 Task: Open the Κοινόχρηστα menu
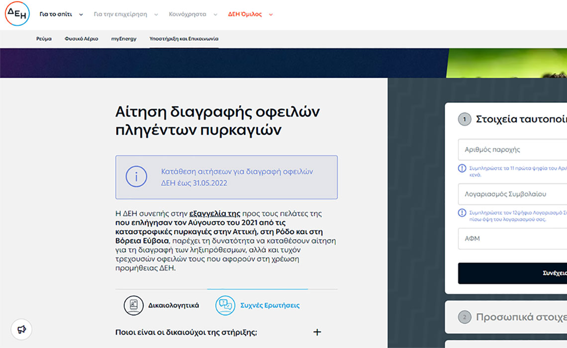coord(188,14)
